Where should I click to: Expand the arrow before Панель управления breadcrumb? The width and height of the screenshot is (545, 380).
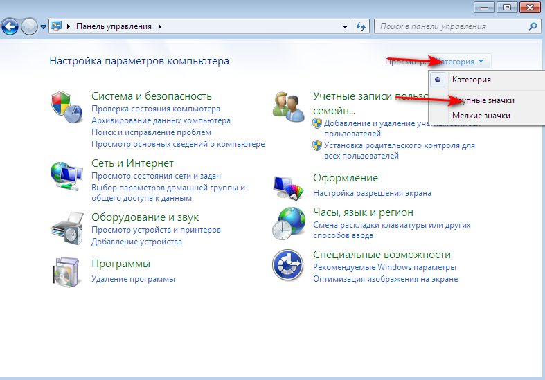click(69, 26)
